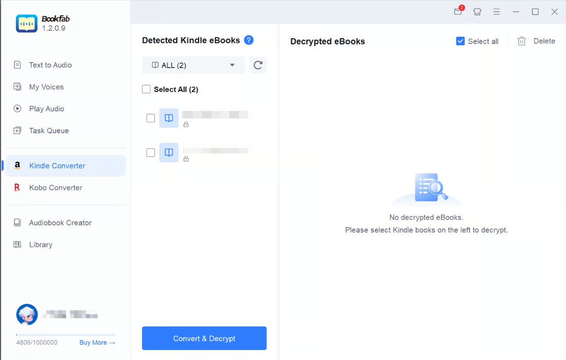Open Detected Kindle eBooks help tooltip
566x360 pixels.
249,40
